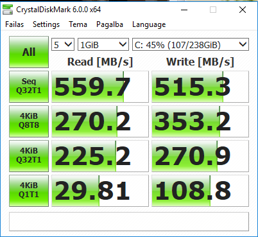Select the 4KiB Q8T8 write result 353.2
Screen dimensions: 258x237
point(200,121)
